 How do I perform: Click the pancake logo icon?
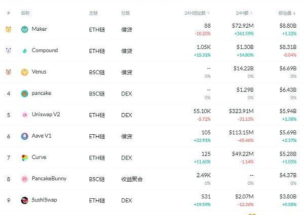tap(24, 93)
